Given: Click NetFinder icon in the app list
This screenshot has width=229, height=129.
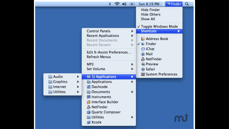Looking at the screenshot, I should tap(143, 59).
